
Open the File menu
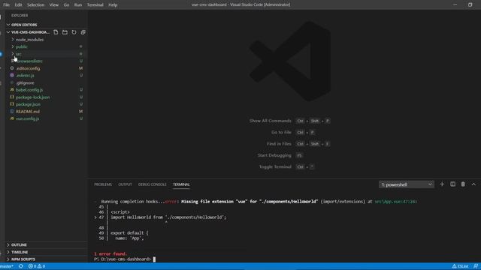[x=6, y=5]
